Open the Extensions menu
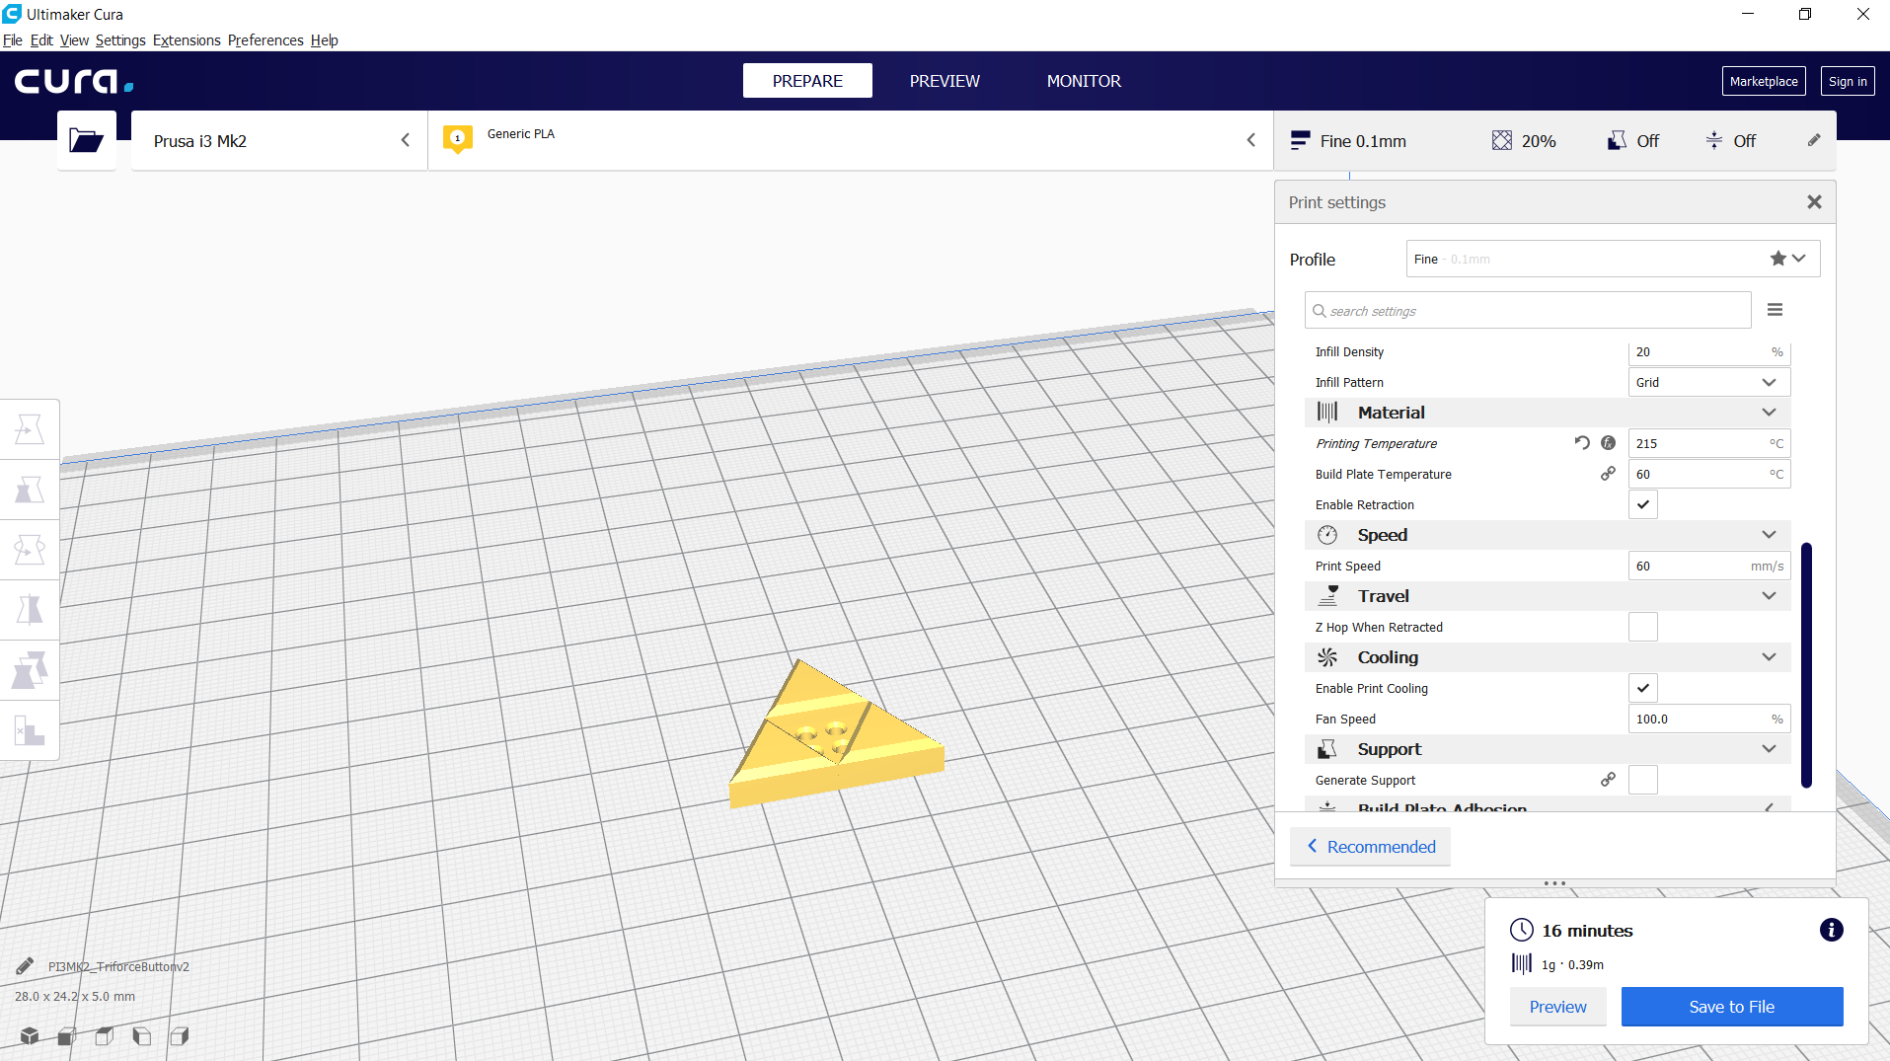 (187, 40)
